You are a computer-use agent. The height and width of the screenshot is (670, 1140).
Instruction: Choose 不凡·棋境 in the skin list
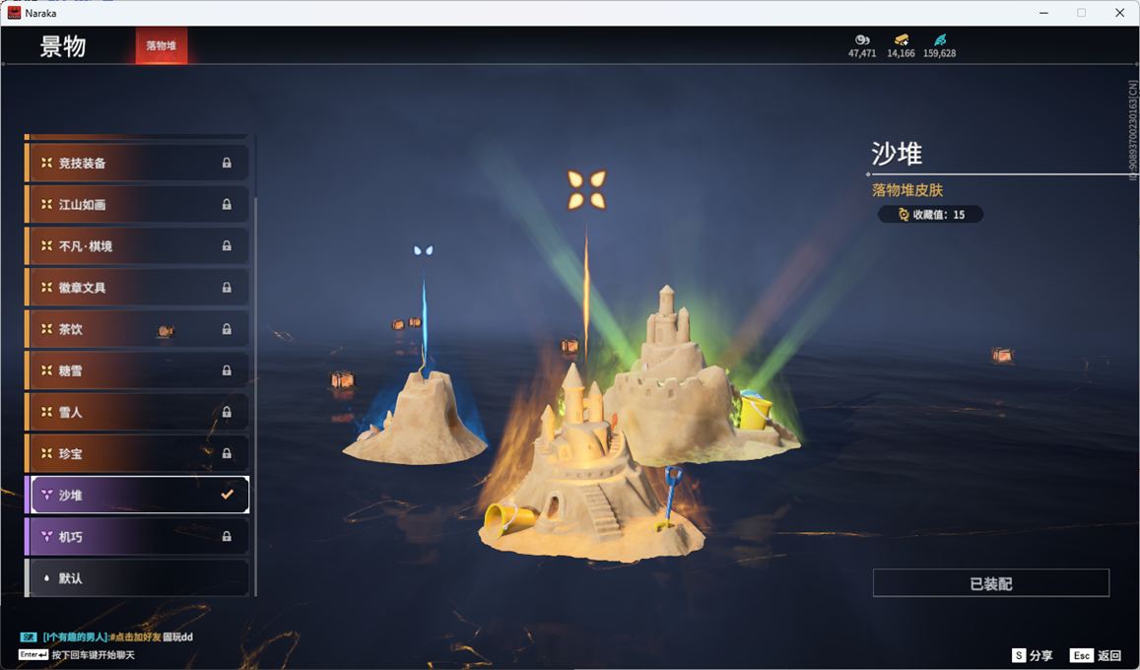(137, 246)
